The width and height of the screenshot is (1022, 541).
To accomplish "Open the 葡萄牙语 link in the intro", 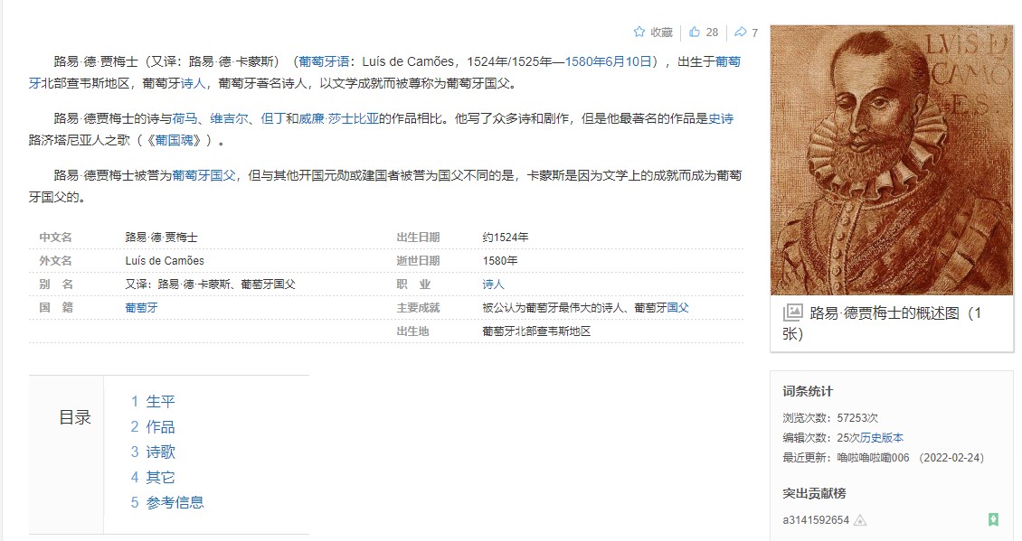I will pyautogui.click(x=324, y=61).
